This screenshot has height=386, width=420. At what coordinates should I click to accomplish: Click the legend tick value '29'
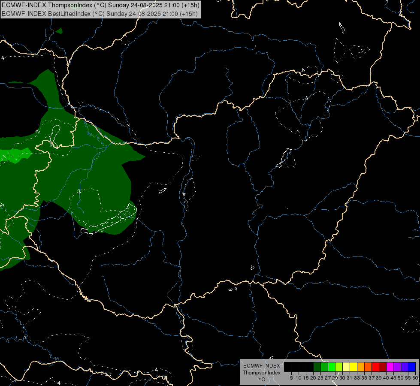pos(335,378)
